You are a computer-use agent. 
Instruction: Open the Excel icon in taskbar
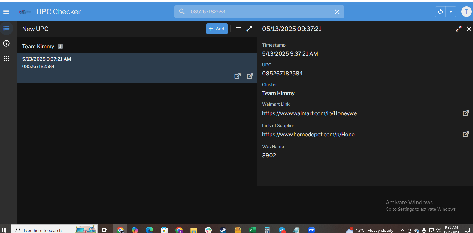pyautogui.click(x=252, y=230)
